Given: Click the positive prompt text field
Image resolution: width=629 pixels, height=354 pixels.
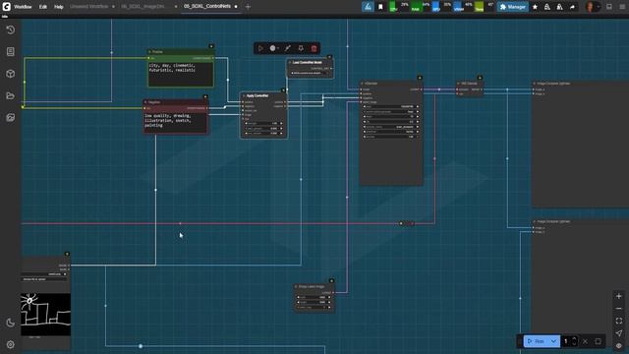Looking at the screenshot, I should [x=181, y=74].
